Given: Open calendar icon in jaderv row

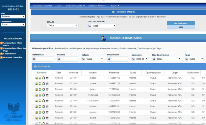Looking at the screenshot, I should tap(47, 89).
